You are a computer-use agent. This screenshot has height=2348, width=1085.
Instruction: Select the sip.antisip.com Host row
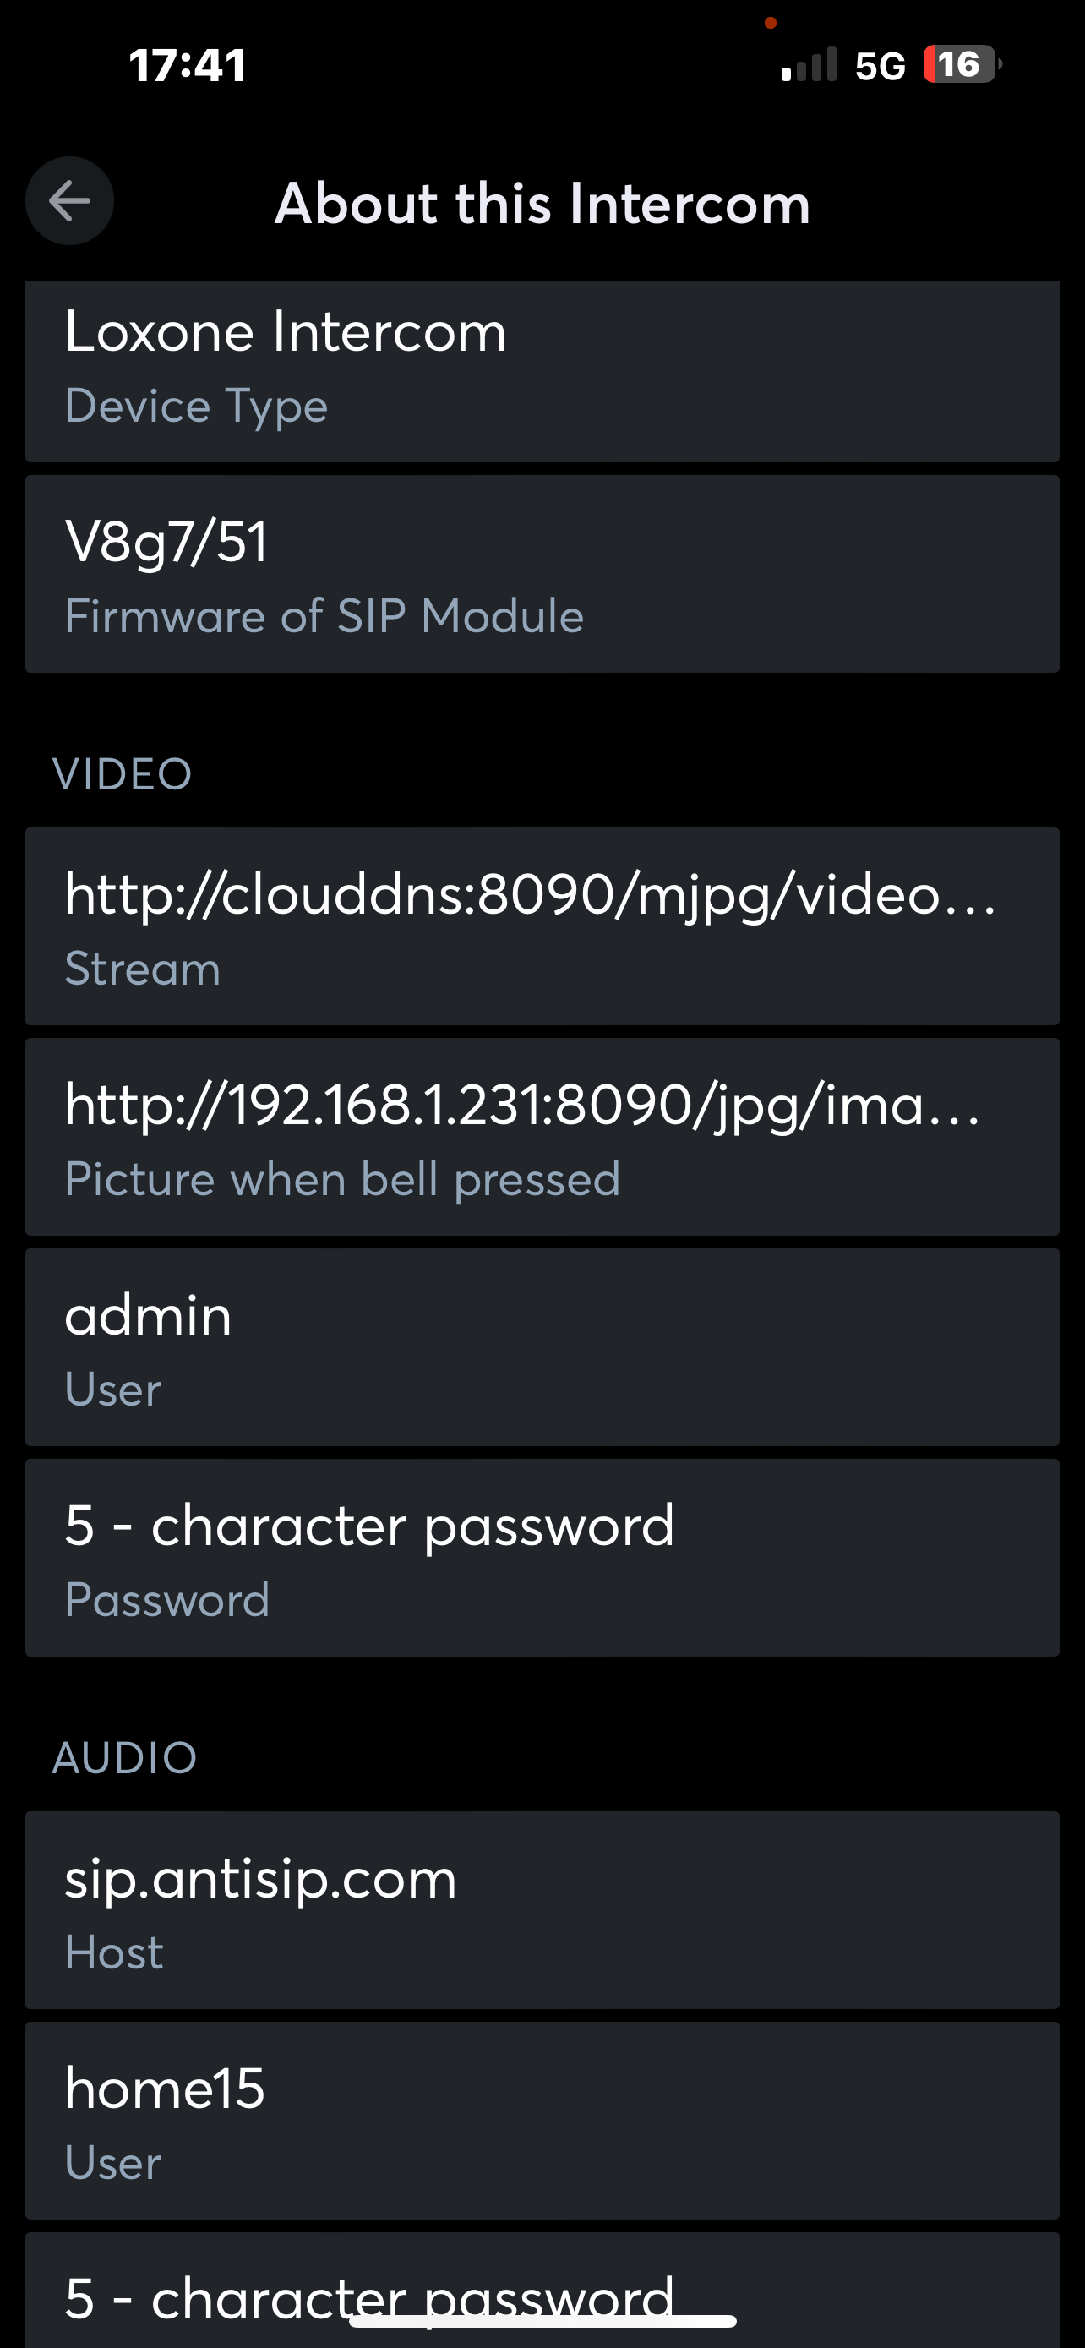click(542, 1910)
